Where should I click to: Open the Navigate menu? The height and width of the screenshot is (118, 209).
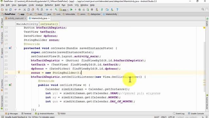(22, 5)
